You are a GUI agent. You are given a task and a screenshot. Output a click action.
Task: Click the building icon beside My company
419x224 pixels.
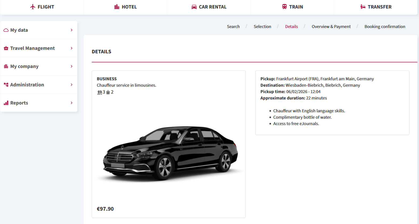point(6,66)
